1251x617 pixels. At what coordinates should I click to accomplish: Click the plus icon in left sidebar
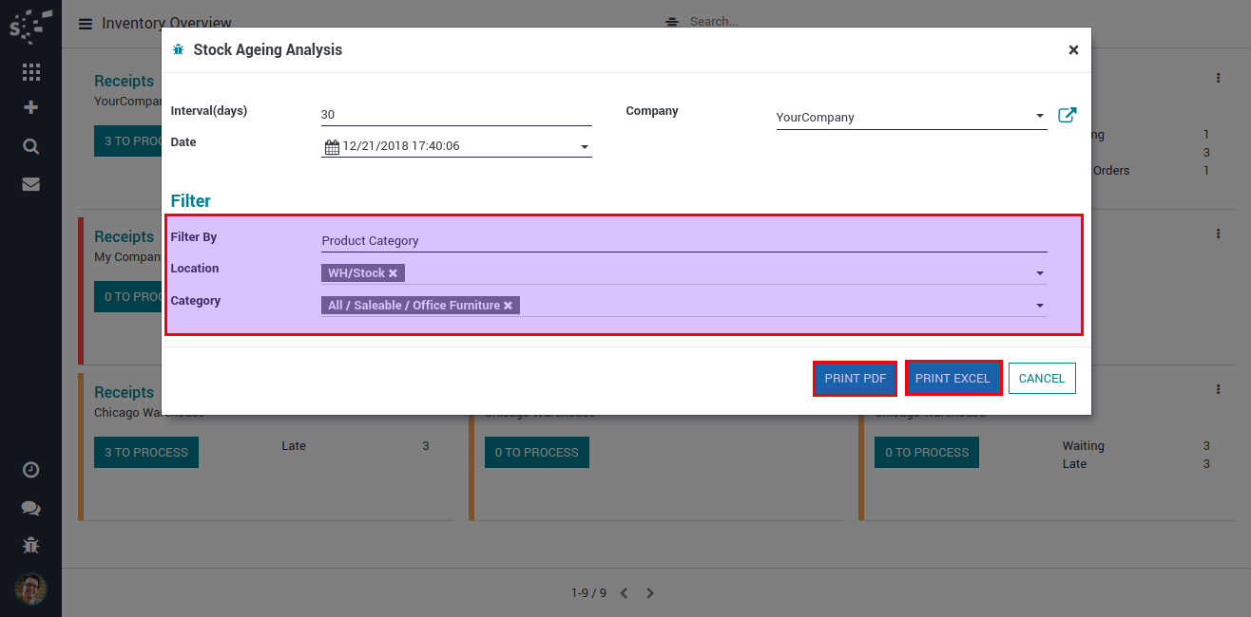(x=30, y=107)
